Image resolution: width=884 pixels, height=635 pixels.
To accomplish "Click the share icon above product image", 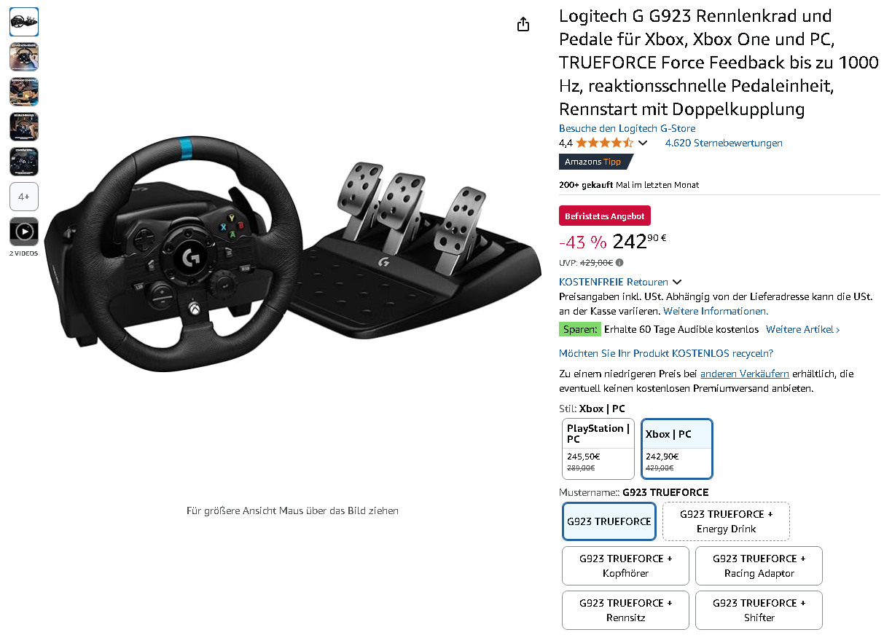I will (523, 24).
